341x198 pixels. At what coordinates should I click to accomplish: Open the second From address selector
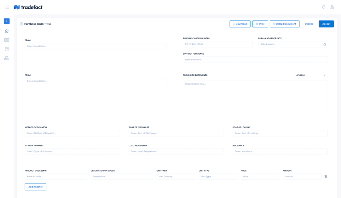pyautogui.click(x=96, y=81)
